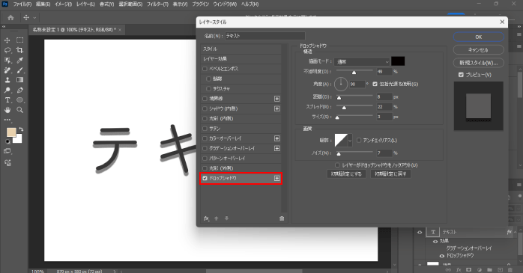
Task: Open the Edit Toolbar three-dots icon
Action: click(x=7, y=120)
